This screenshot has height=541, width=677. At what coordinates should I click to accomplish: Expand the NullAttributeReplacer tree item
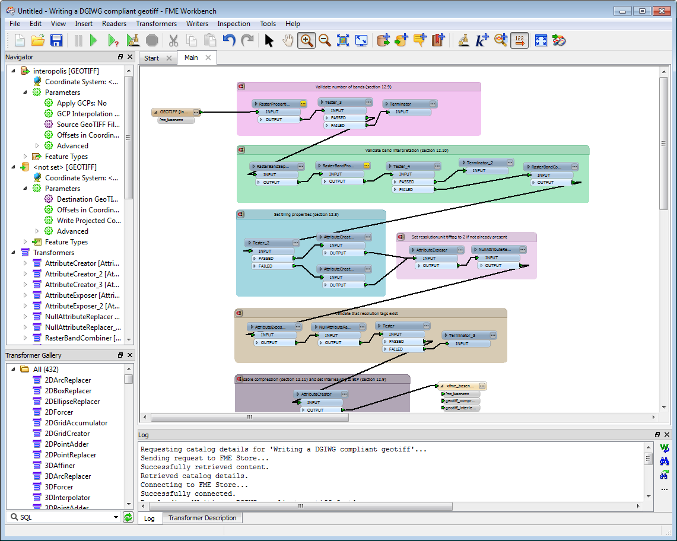pyautogui.click(x=25, y=317)
